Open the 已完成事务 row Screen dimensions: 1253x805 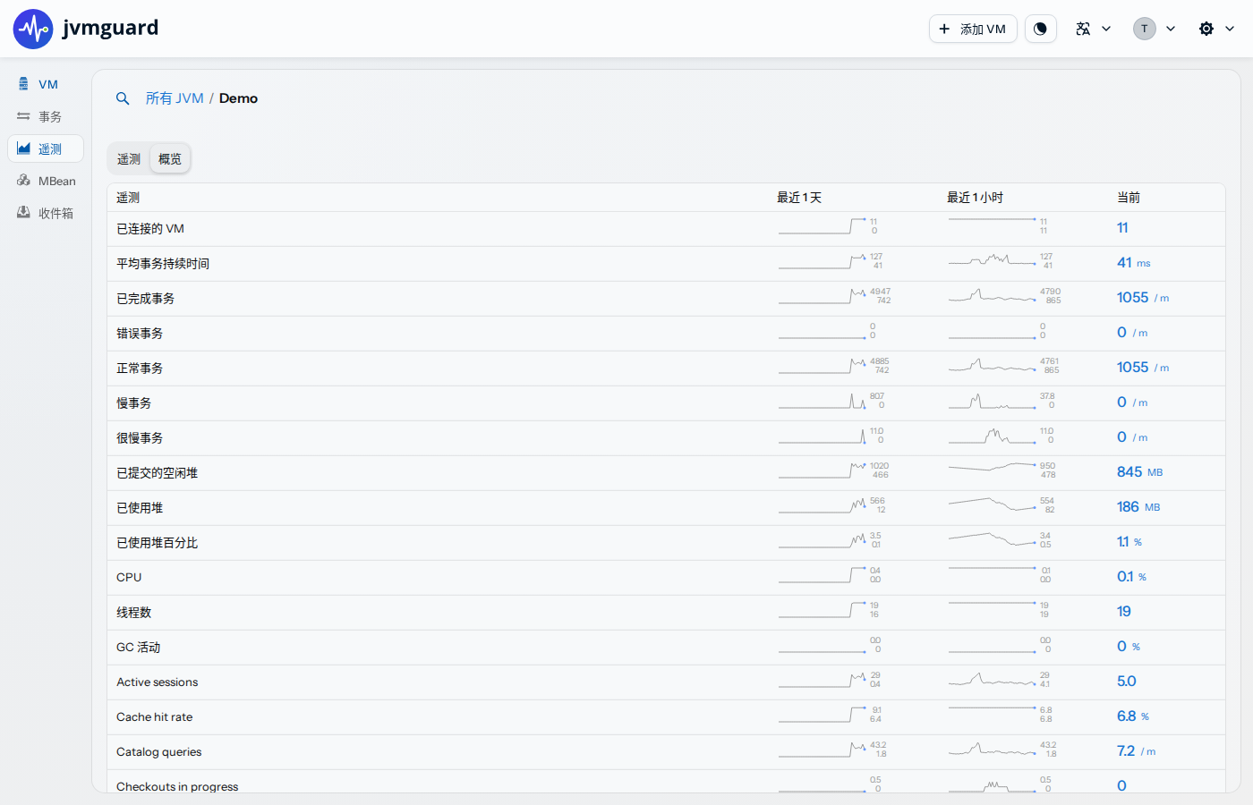pos(667,299)
